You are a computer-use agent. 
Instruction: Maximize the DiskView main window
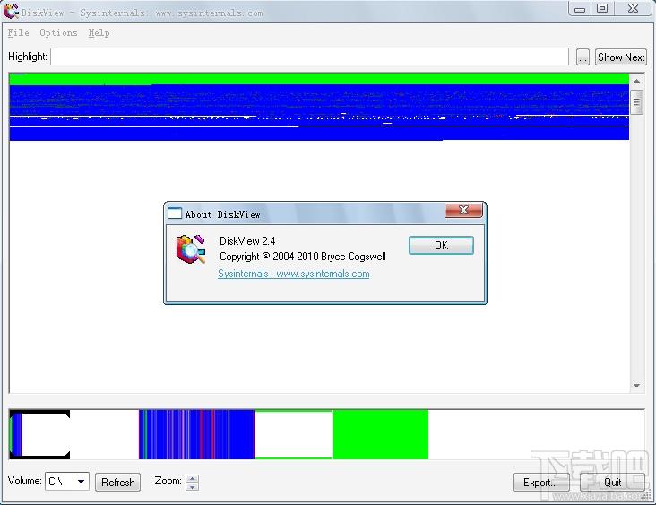coord(602,8)
